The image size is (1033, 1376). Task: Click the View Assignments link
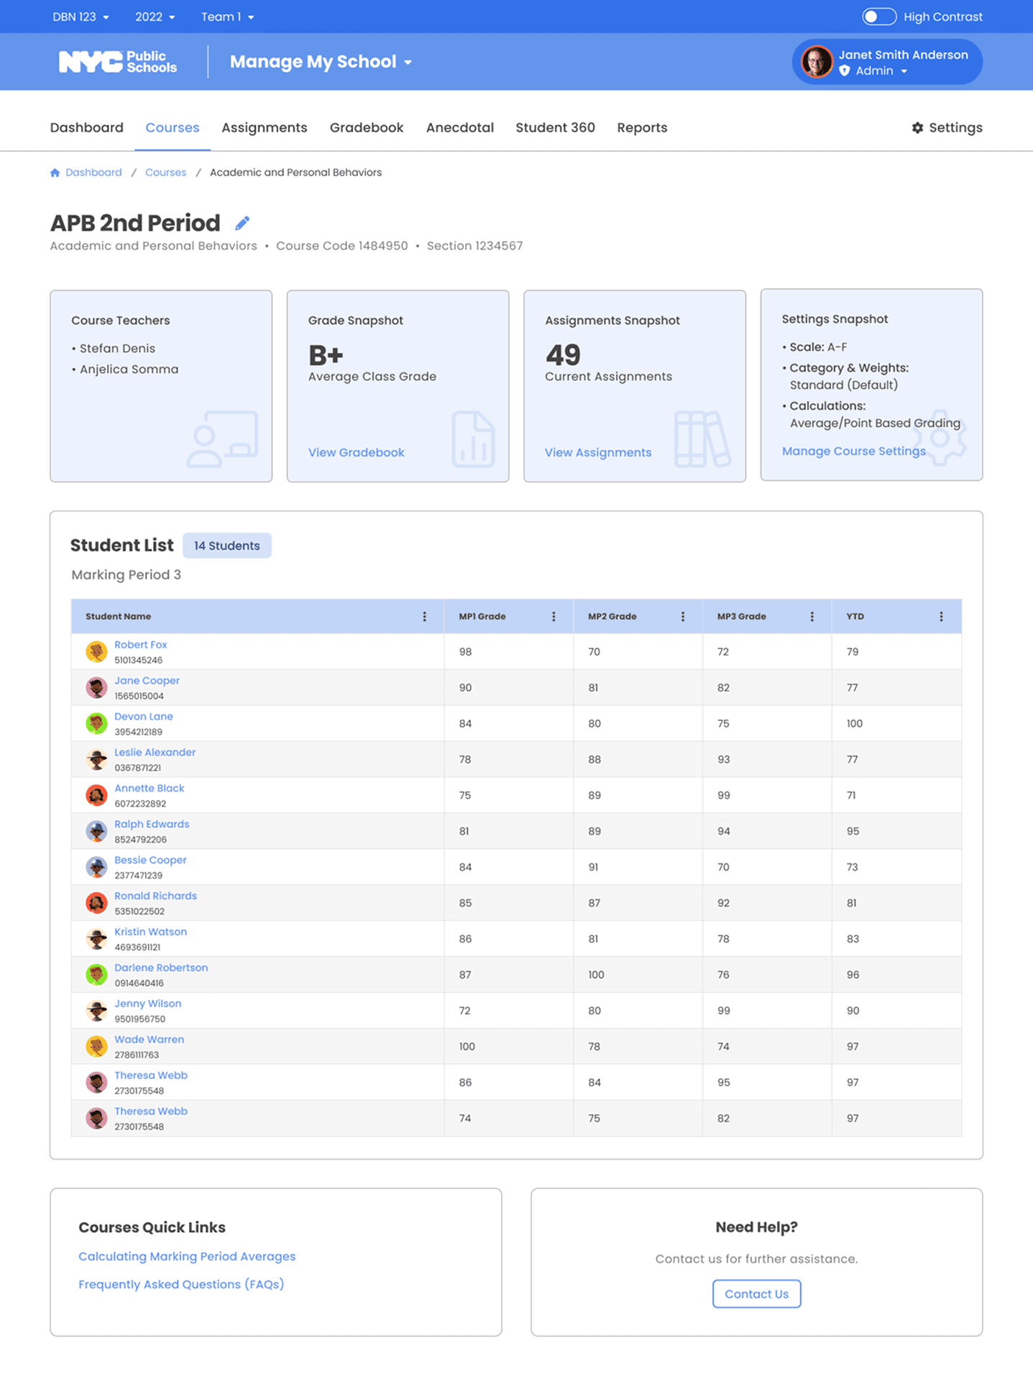coord(598,452)
